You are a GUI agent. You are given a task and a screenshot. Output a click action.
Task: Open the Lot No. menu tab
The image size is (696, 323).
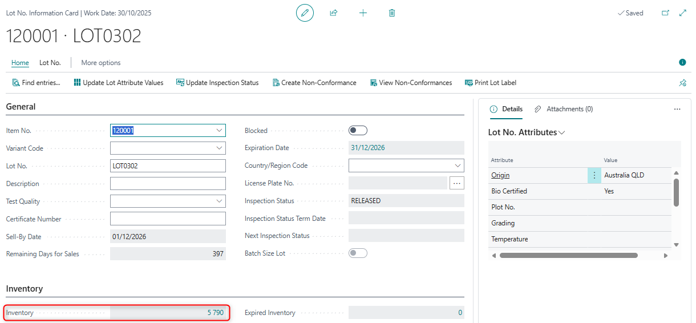click(50, 63)
